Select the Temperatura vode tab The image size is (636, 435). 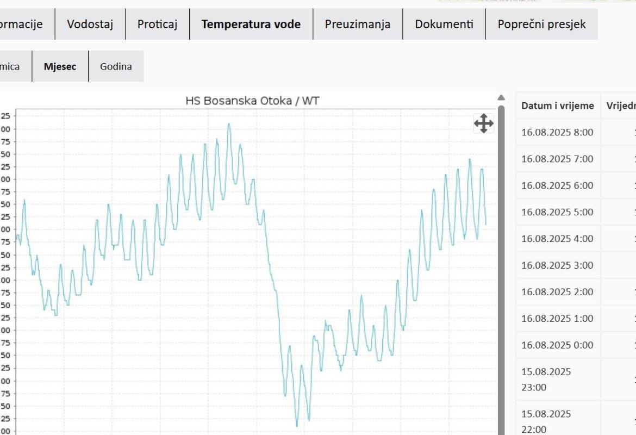251,24
